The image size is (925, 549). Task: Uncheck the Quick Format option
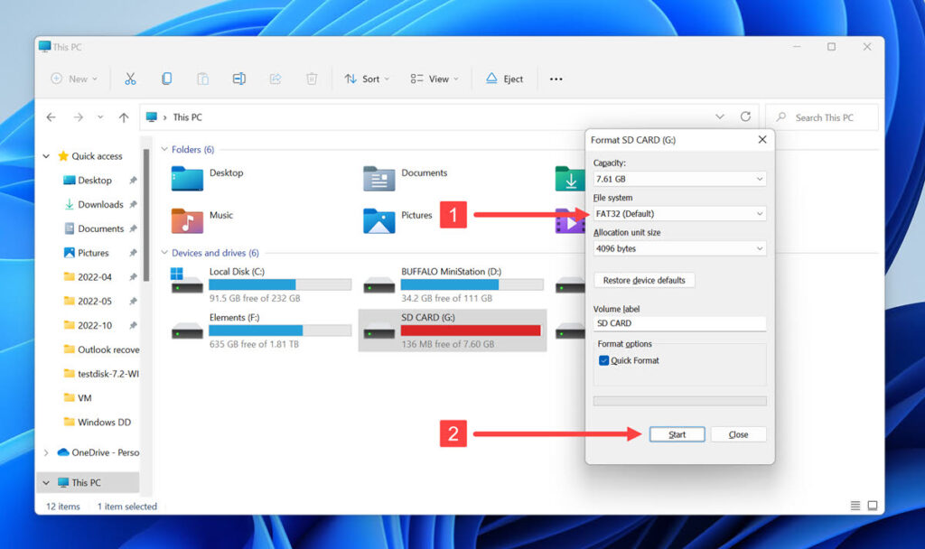tap(604, 358)
